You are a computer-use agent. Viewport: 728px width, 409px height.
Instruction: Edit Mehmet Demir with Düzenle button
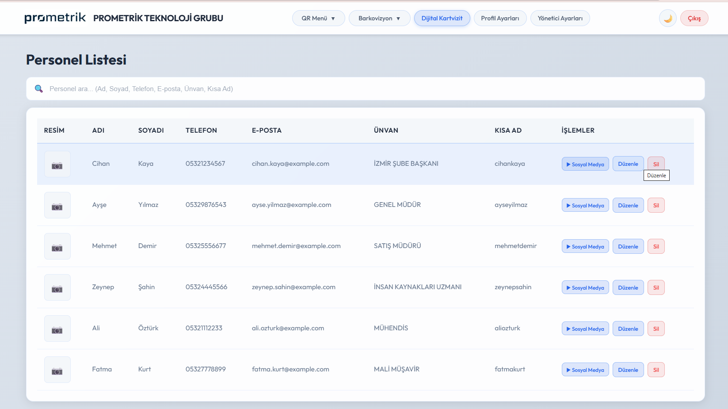[628, 246]
